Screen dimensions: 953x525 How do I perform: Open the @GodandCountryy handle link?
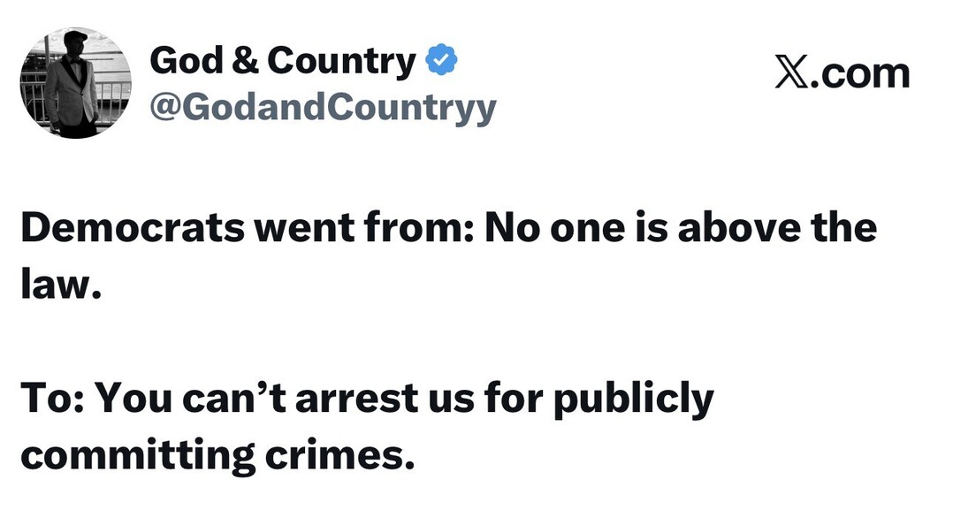323,107
